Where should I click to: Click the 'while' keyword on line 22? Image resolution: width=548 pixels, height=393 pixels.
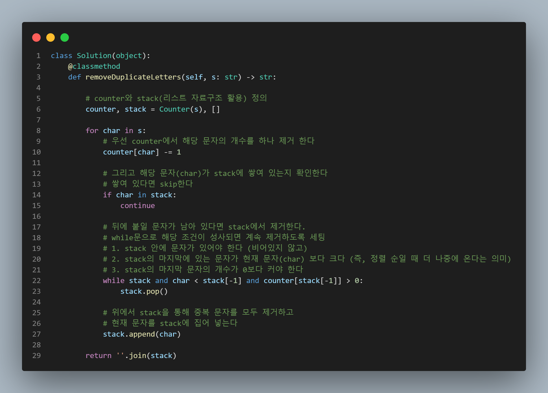(x=113, y=281)
